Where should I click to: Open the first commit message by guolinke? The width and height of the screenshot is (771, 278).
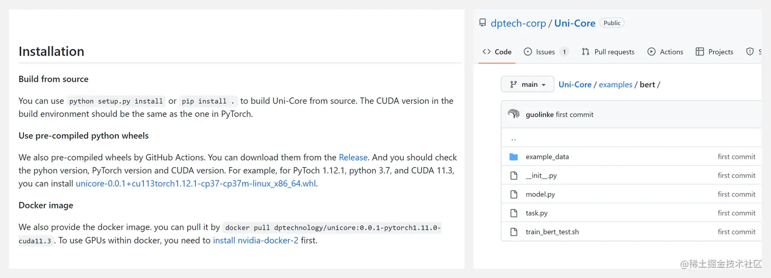click(574, 114)
